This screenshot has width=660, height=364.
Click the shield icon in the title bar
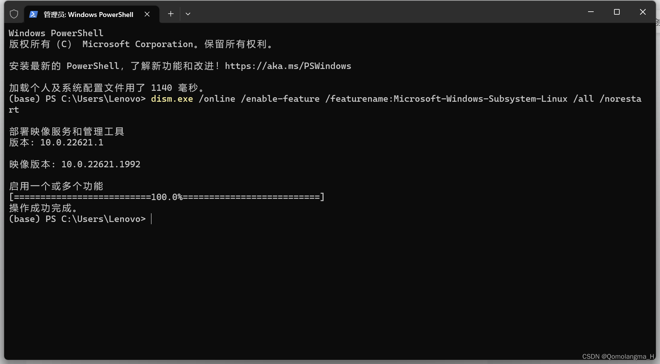14,14
